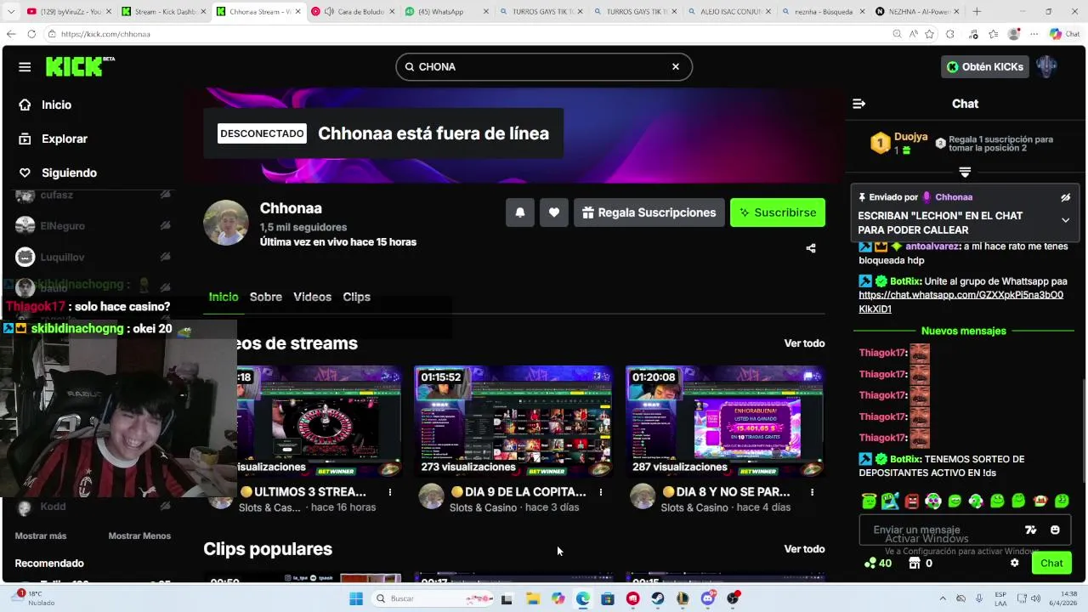
Task: Open the user avatar menu at top right
Action: point(1047,66)
